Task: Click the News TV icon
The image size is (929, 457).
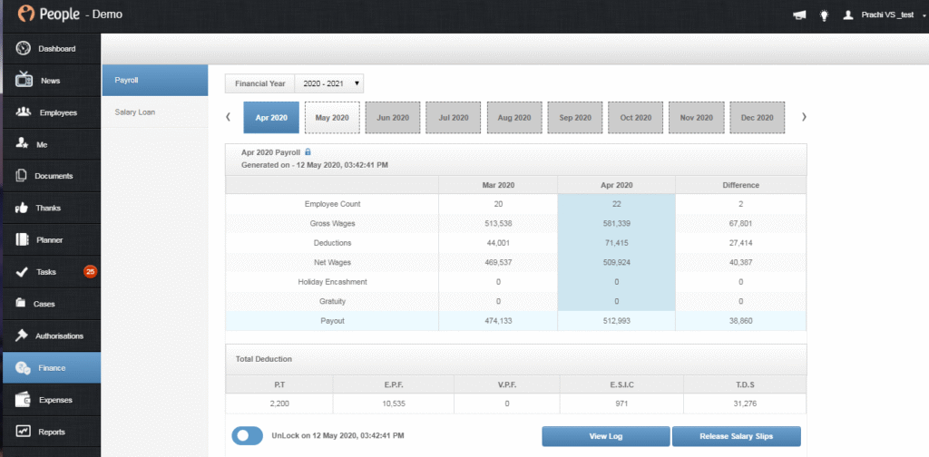Action: pyautogui.click(x=23, y=80)
